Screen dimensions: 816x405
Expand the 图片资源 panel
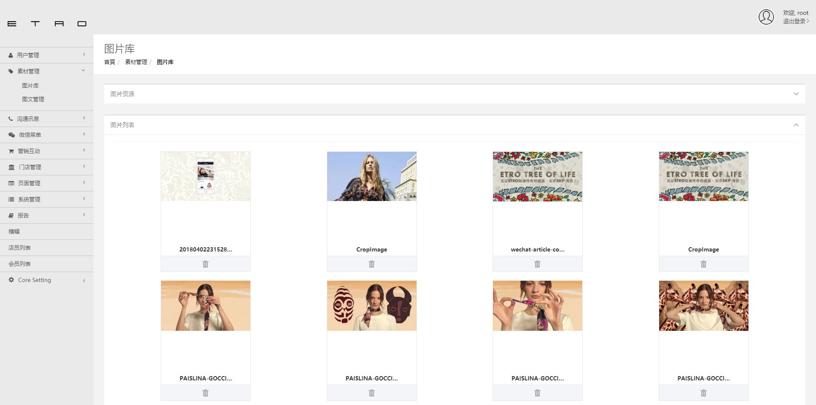coord(796,94)
